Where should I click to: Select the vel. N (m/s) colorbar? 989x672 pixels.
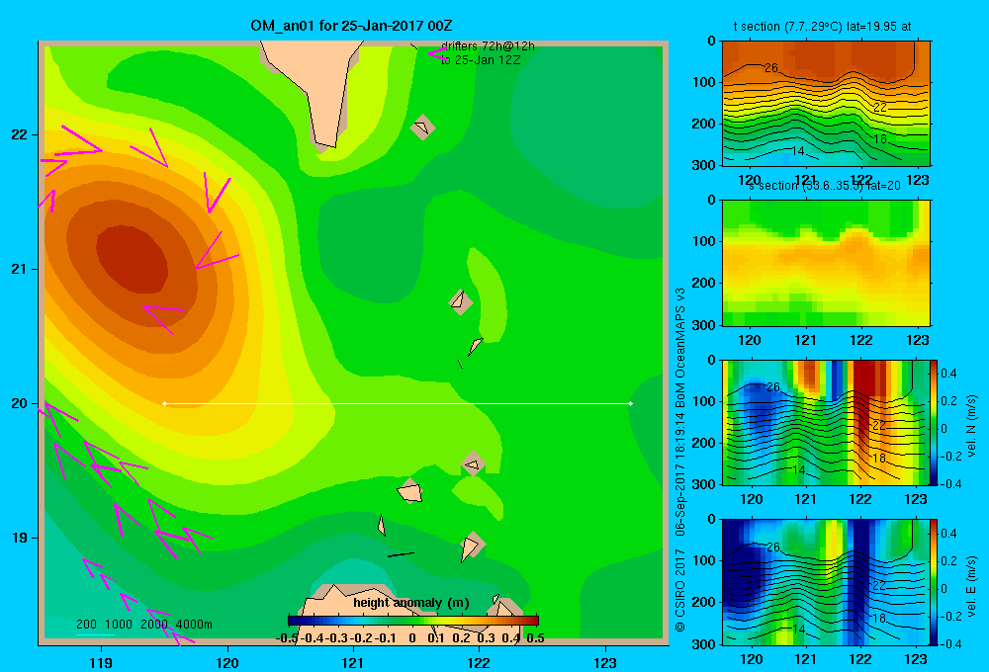point(935,422)
